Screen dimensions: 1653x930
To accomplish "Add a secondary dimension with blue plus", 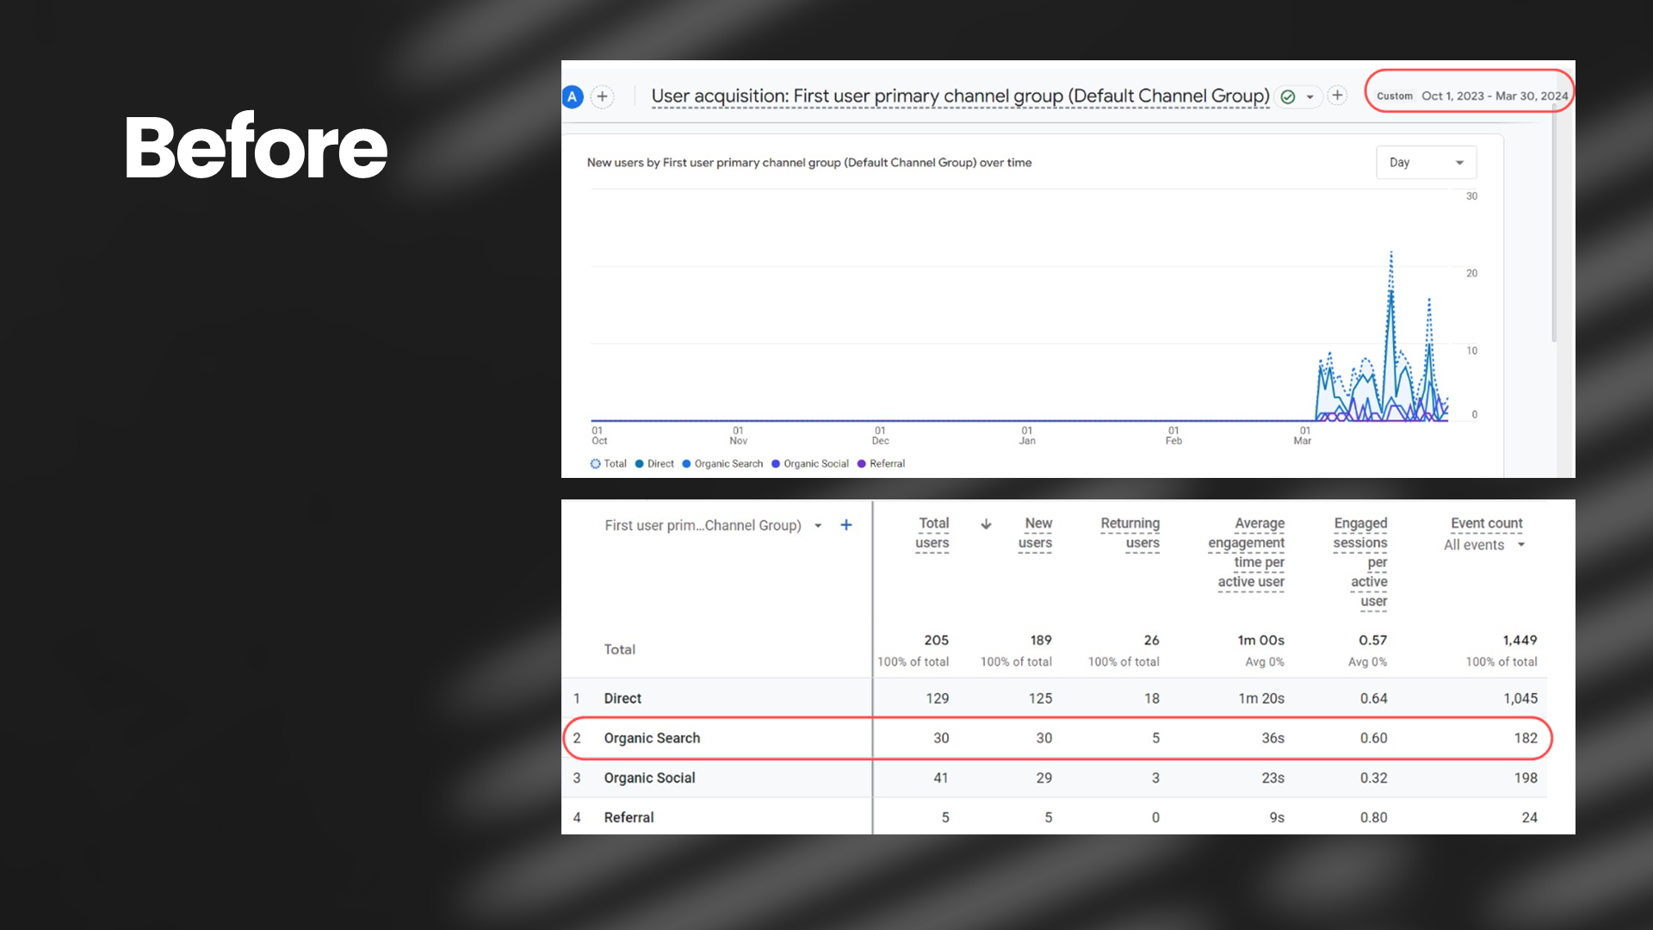I will 846,525.
